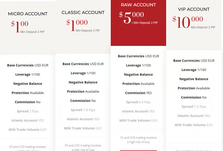Click Classic account's Spread 1.8 Pips row
Image resolution: width=223 pixels, height=151 pixels.
pos(83,110)
